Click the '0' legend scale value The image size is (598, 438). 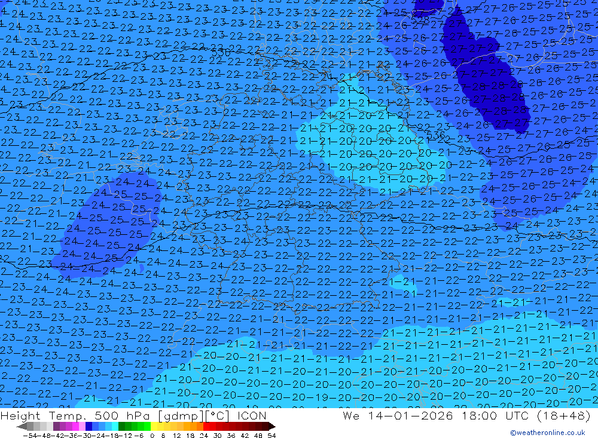pos(152,436)
